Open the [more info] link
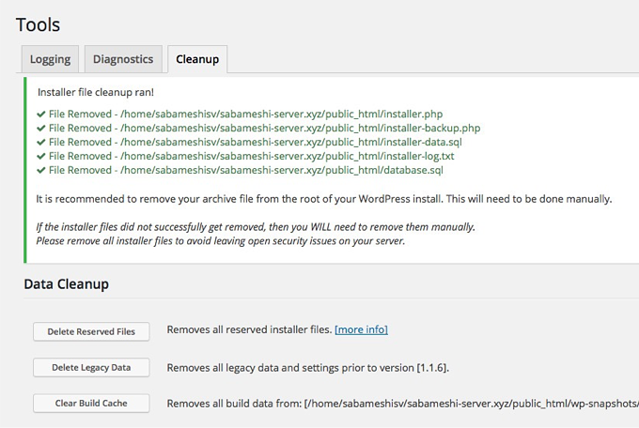Image resolution: width=639 pixels, height=428 pixels. click(x=361, y=330)
